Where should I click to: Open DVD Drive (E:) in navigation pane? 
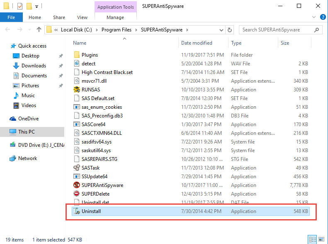[41, 145]
